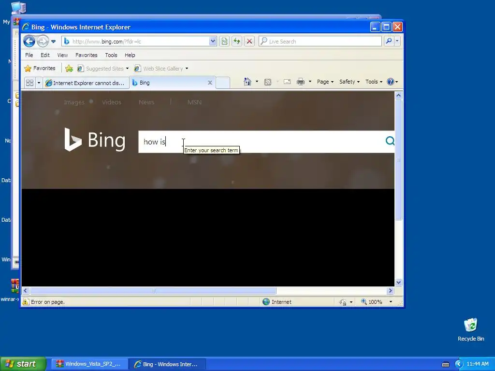
Task: Click the Print icon
Action: [301, 82]
